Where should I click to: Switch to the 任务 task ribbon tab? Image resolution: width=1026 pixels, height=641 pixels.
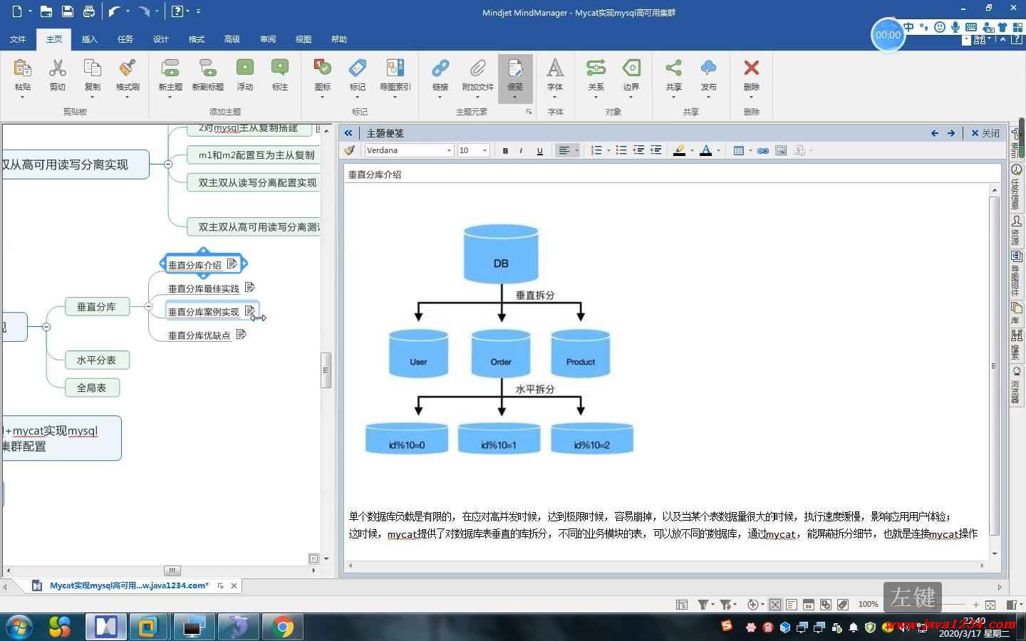125,39
